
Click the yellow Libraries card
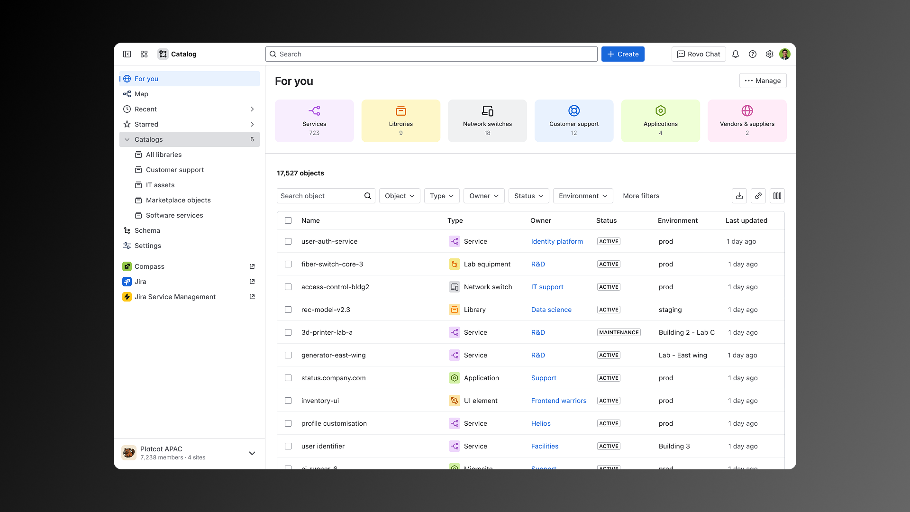401,121
